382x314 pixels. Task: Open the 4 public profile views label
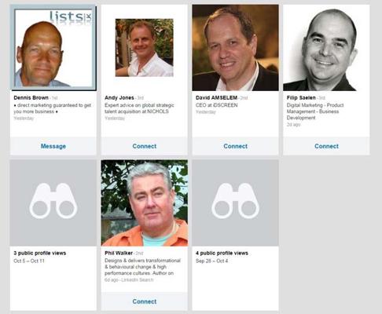point(222,253)
